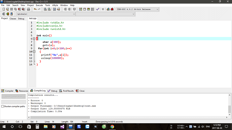
Task: Click the Compile toolbar icon
Action: tap(81, 9)
